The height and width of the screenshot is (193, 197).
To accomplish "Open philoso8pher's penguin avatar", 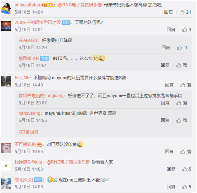I will point(6,8).
